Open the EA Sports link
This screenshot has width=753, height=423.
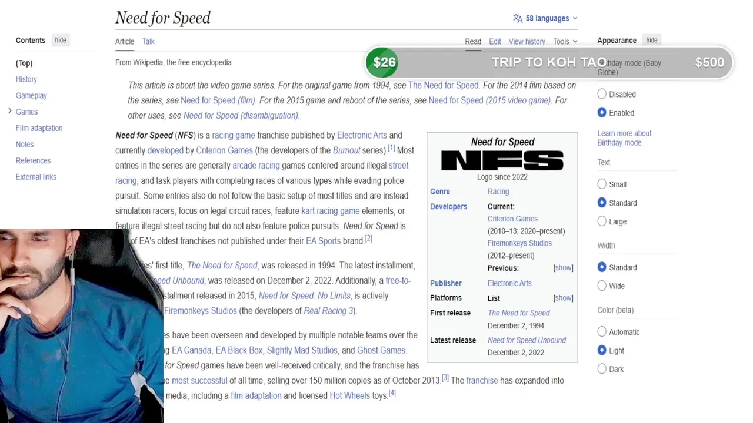click(323, 241)
